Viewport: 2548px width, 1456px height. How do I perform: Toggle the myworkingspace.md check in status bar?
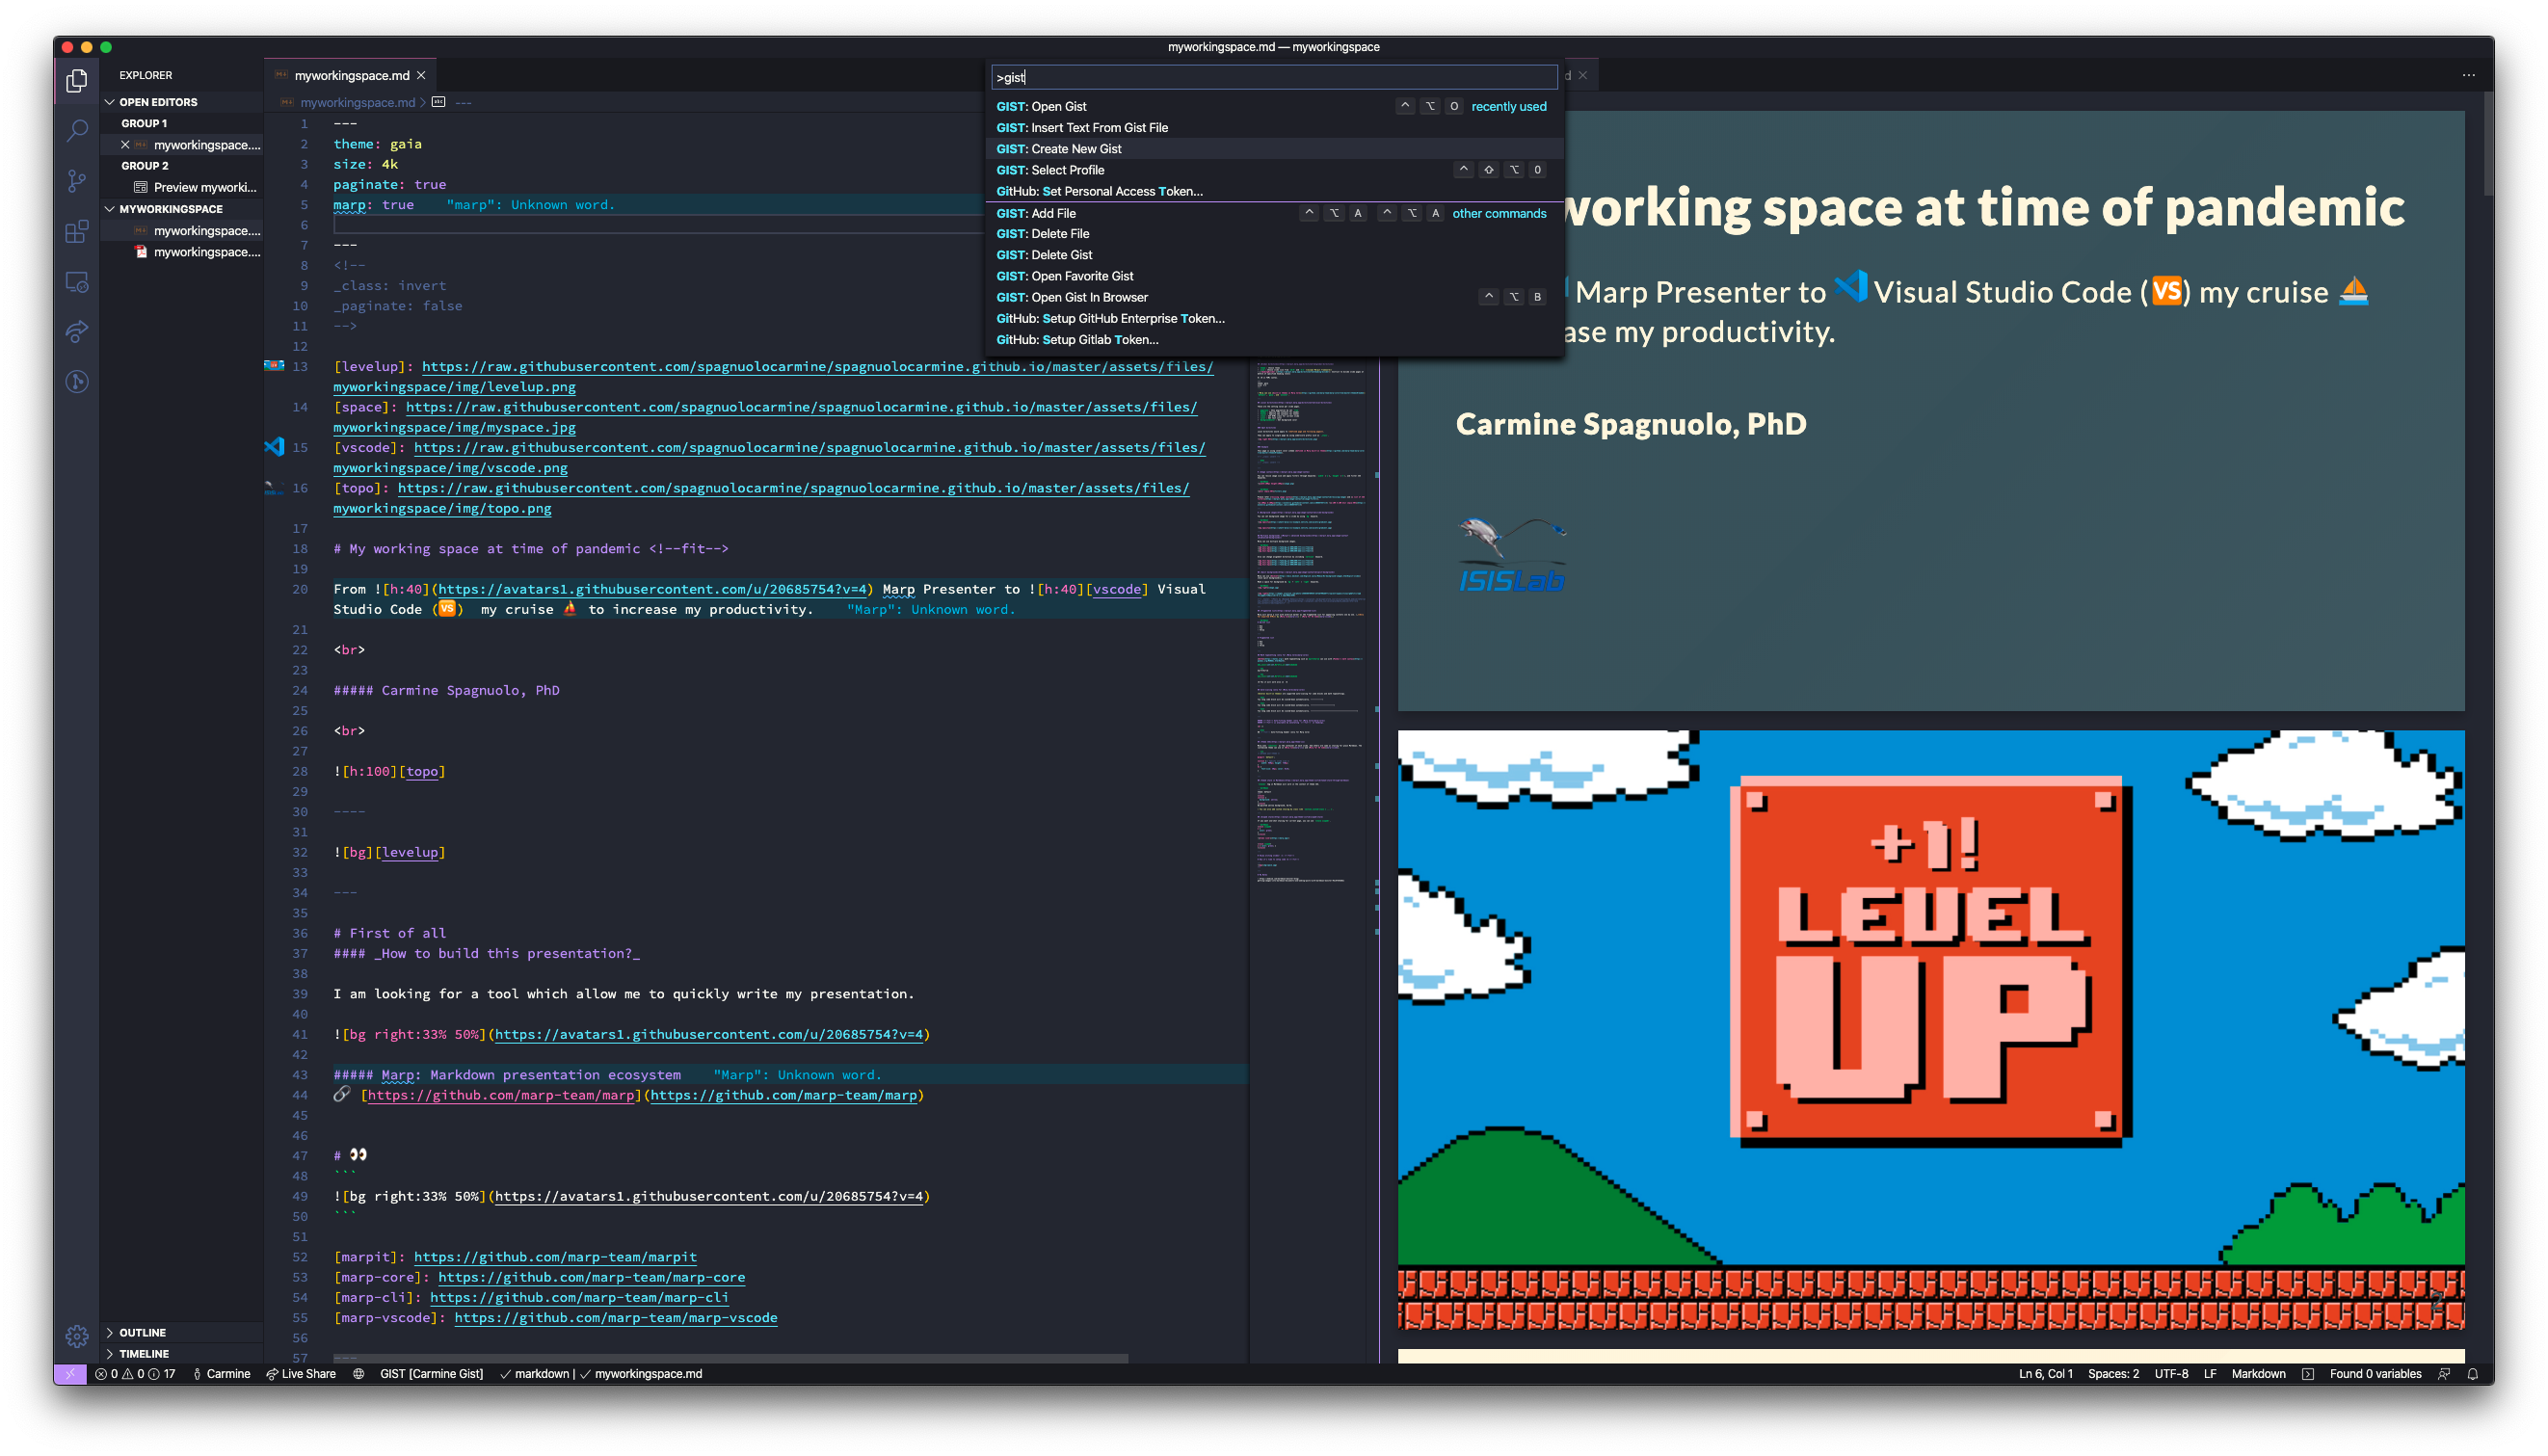point(642,1374)
